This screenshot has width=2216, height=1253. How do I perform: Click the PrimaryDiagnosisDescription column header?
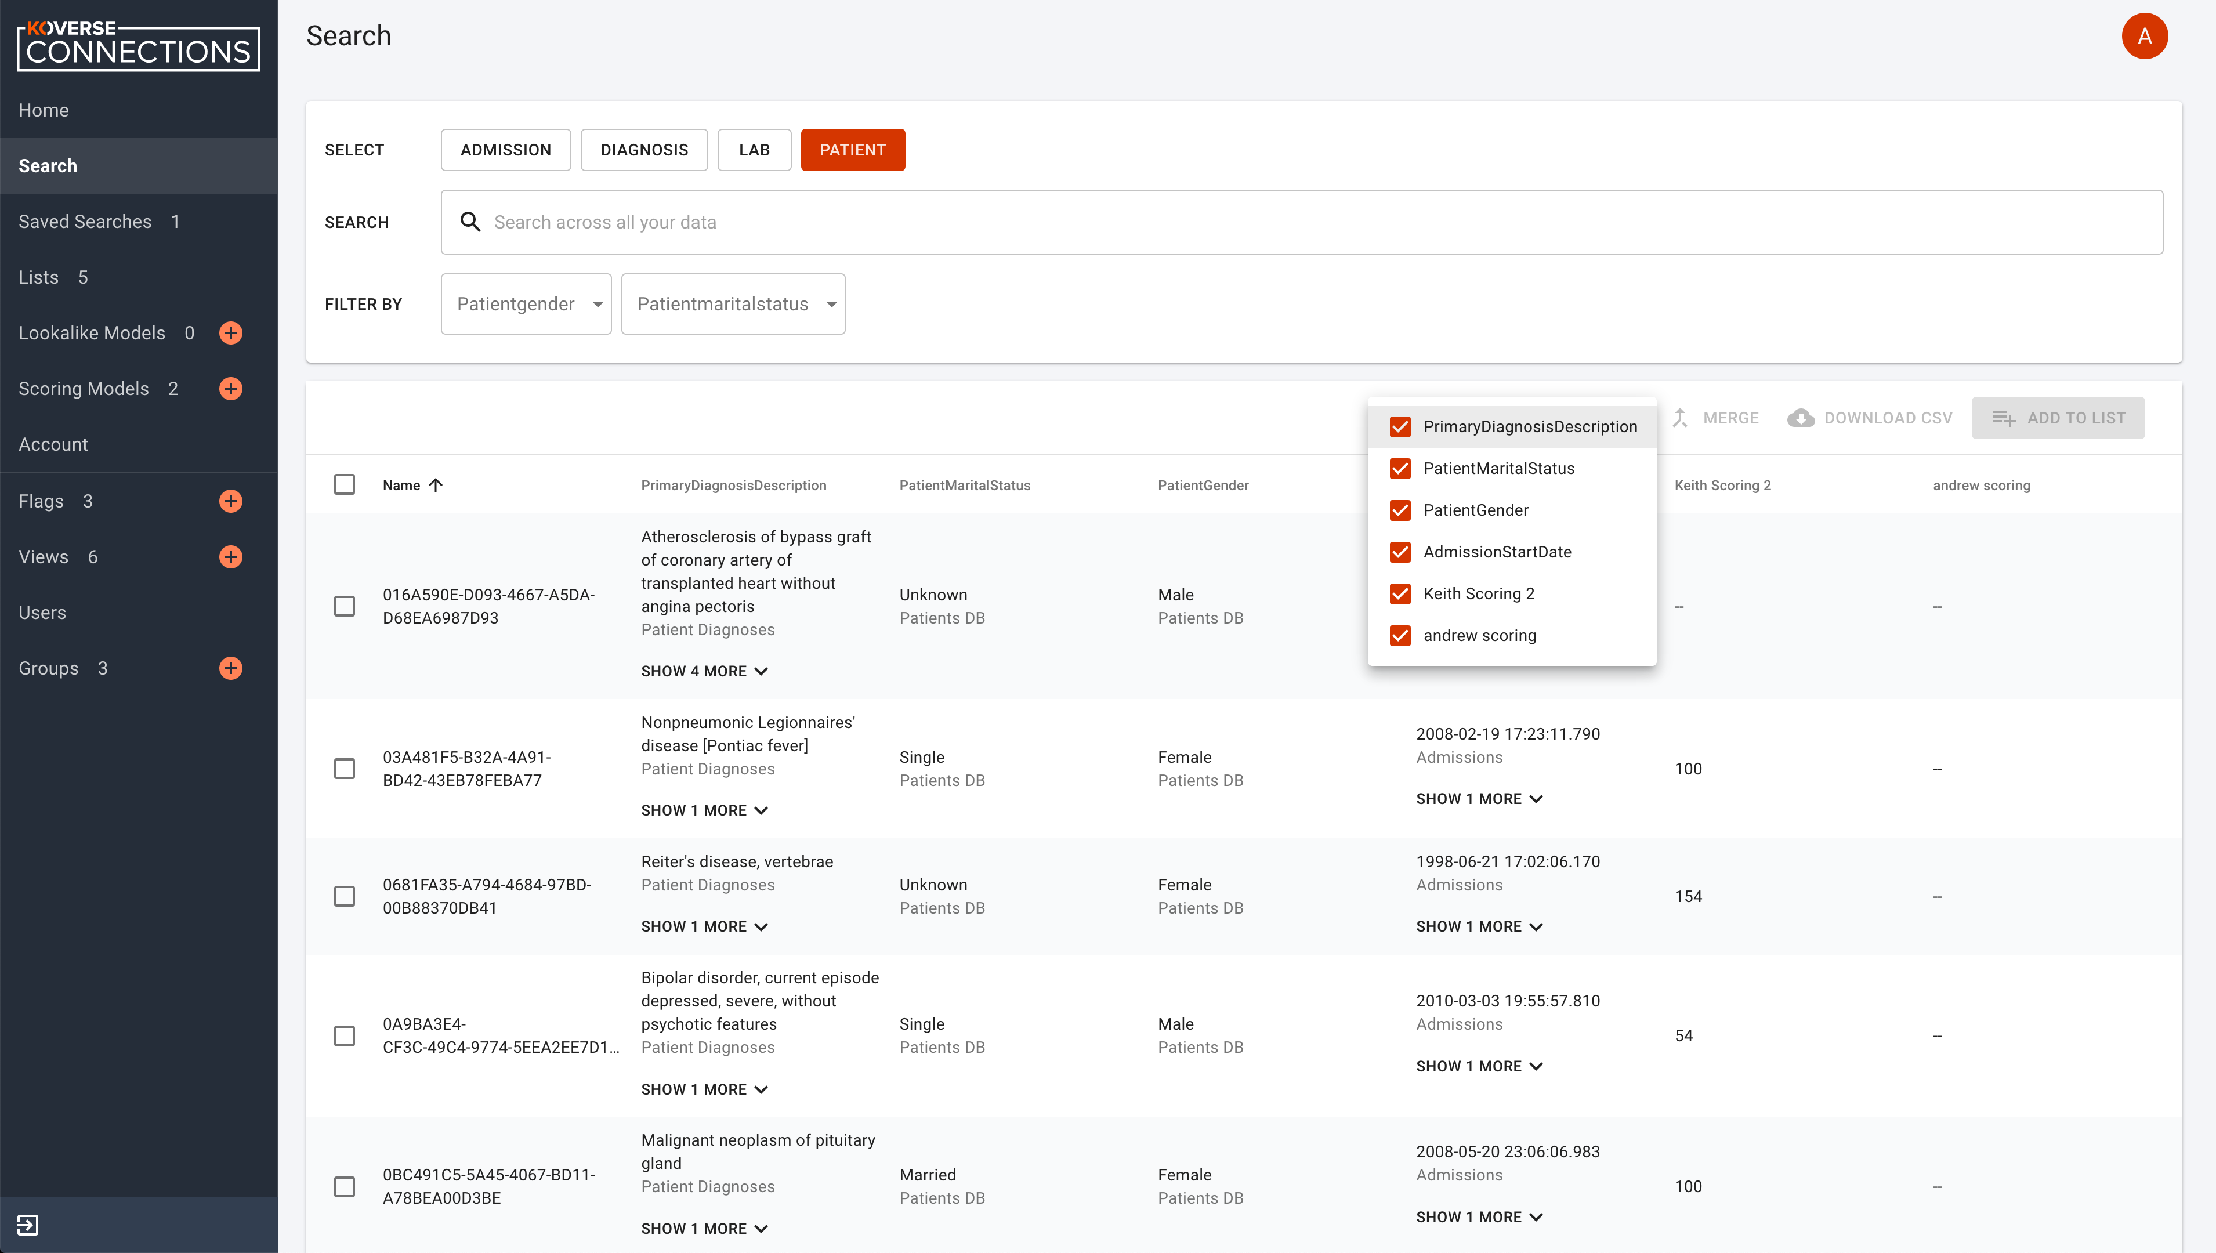tap(733, 486)
